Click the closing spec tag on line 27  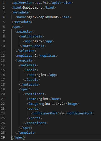click(x=26, y=128)
